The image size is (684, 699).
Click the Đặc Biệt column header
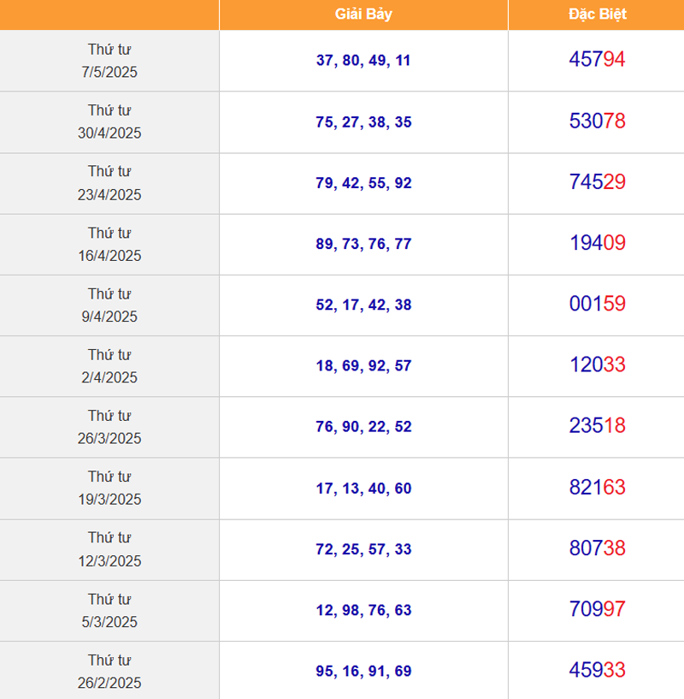click(597, 15)
